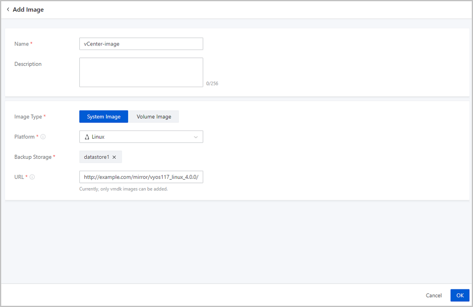The image size is (473, 307).
Task: Switch image type to Volume Image
Action: [x=154, y=117]
